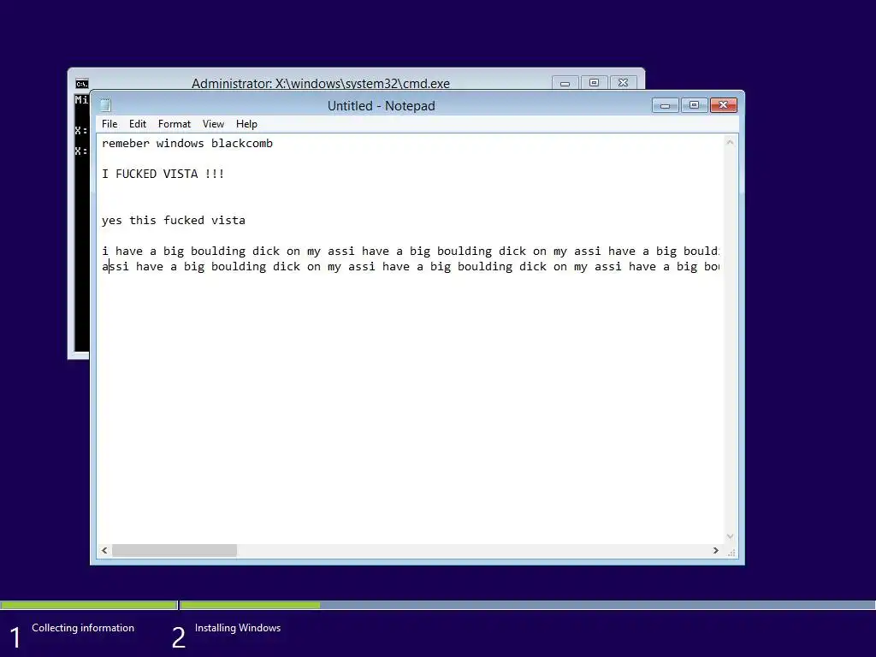
Task: Minimize the cmd.exe window
Action: tap(565, 83)
